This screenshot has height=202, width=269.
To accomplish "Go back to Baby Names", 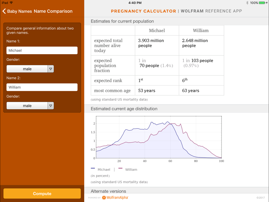I will click(x=17, y=11).
